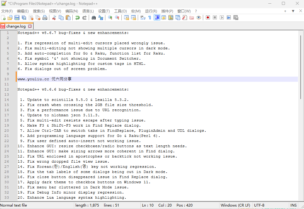Open the 窗口(W) menu

point(184,11)
